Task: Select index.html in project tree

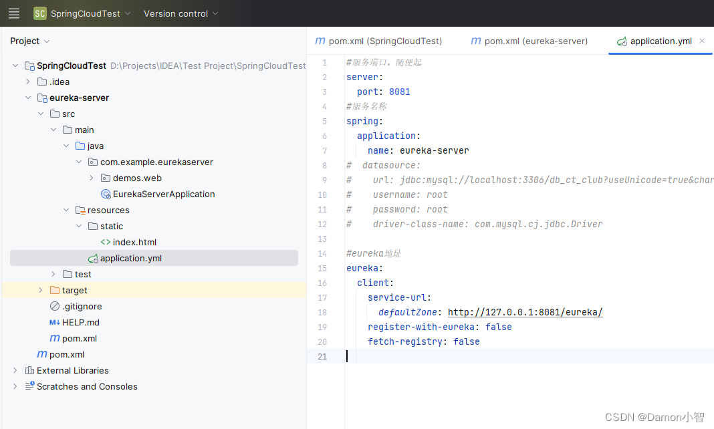Action: (x=135, y=242)
